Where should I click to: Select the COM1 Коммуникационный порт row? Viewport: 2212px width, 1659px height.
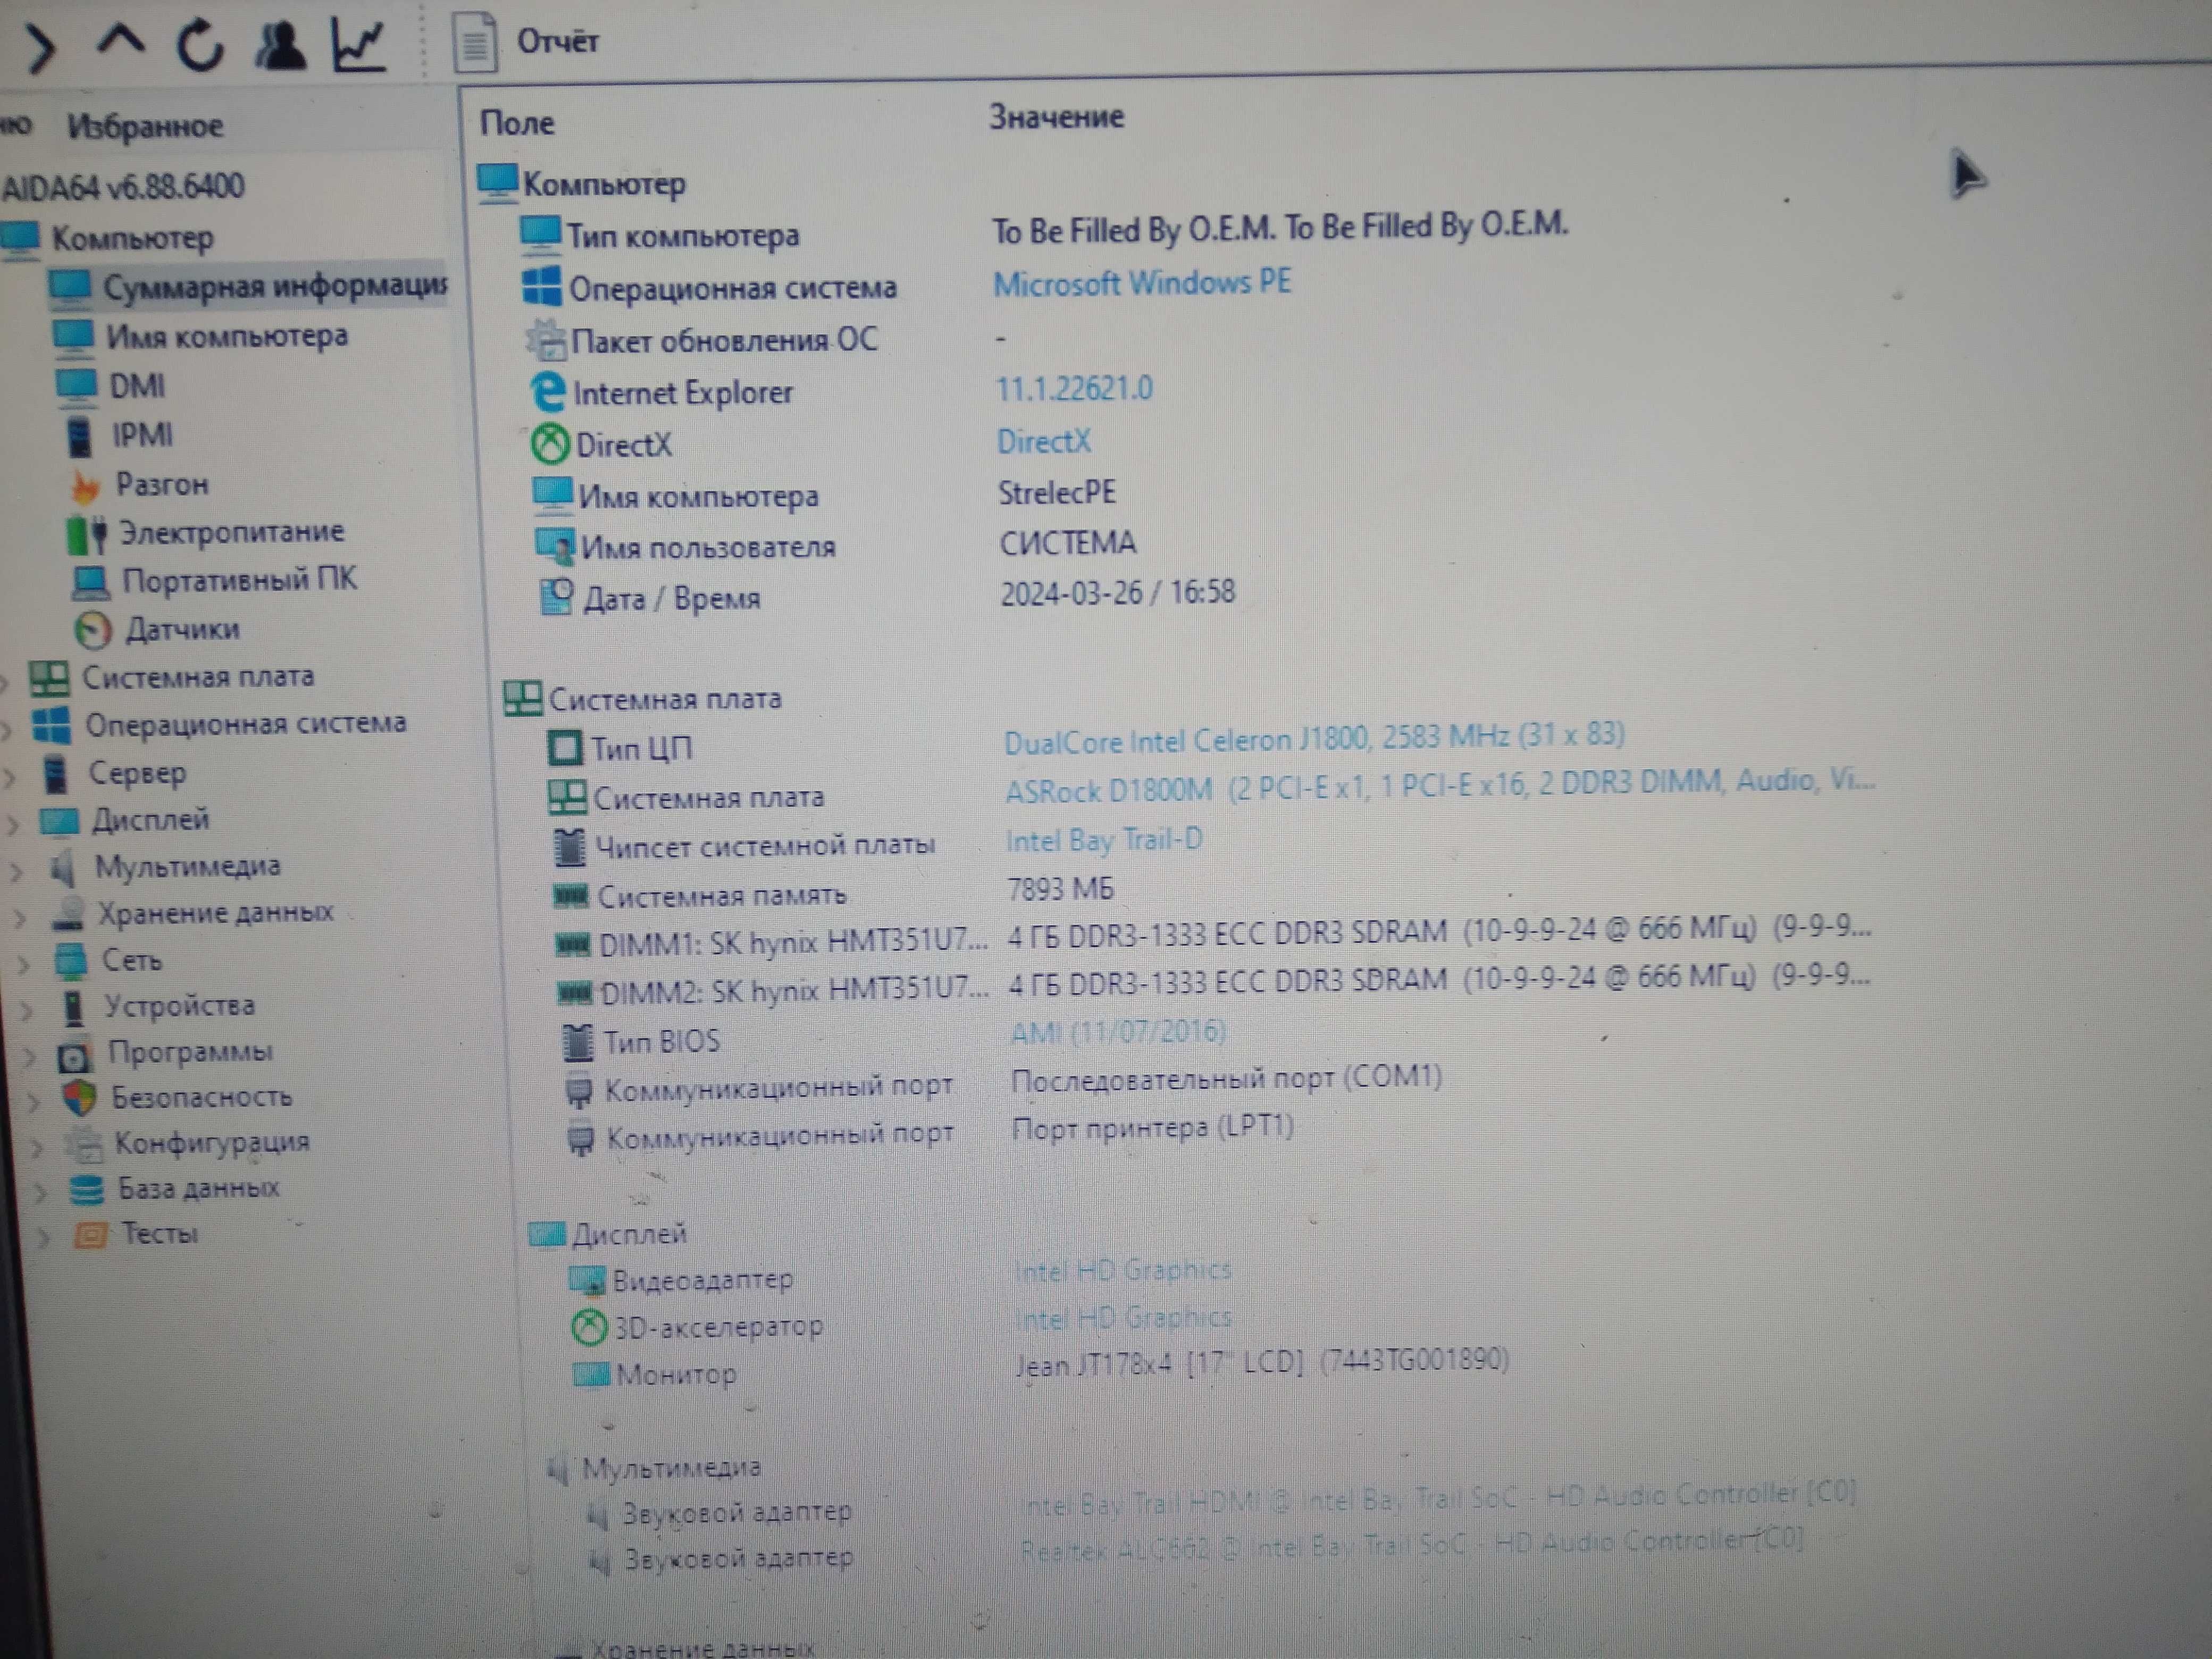pos(1004,1083)
